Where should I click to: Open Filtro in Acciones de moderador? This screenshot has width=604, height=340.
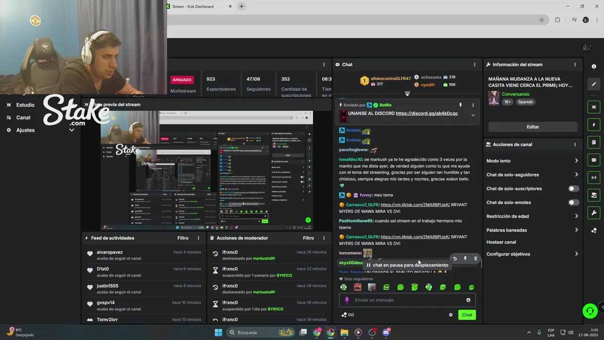[x=308, y=238]
